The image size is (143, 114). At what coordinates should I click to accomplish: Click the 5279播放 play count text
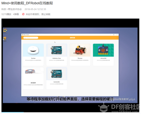[x=6, y=14]
